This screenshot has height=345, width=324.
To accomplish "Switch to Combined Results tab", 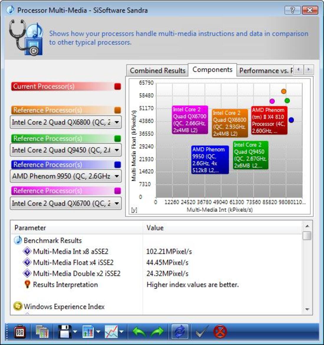I will coord(157,71).
